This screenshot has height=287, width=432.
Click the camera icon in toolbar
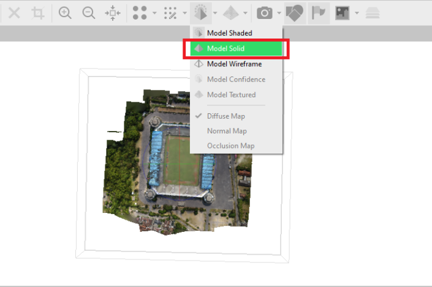(x=265, y=13)
